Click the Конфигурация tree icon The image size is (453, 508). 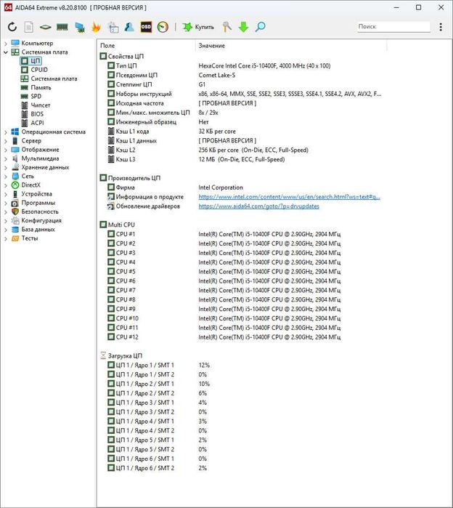pyautogui.click(x=15, y=221)
